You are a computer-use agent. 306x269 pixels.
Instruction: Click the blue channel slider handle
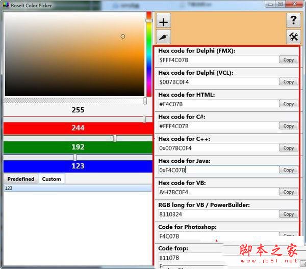75,157
